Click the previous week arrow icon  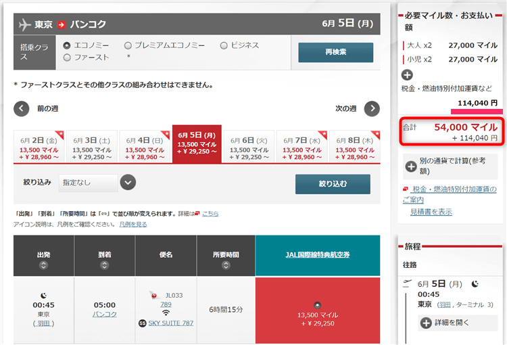pos(22,108)
